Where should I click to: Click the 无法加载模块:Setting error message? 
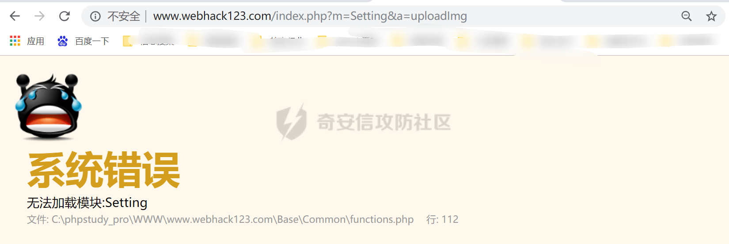click(x=87, y=203)
